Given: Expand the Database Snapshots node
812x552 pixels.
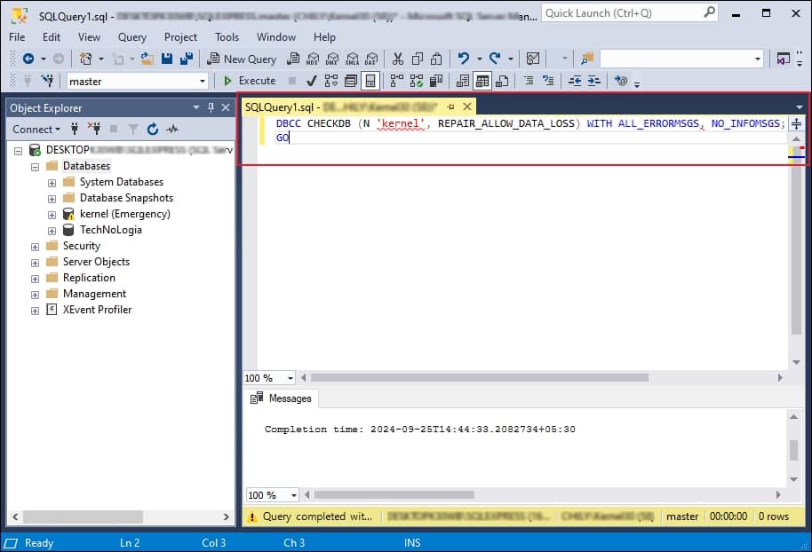Looking at the screenshot, I should tap(52, 199).
